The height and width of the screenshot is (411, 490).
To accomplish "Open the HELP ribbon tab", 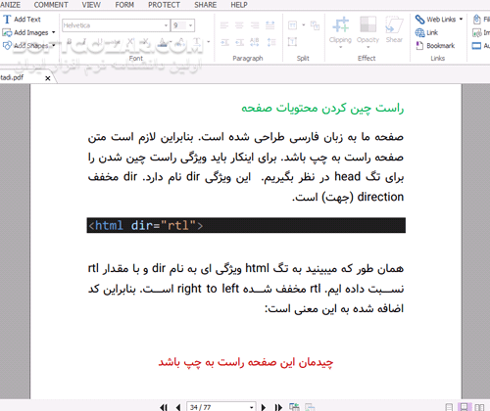I will (239, 5).
